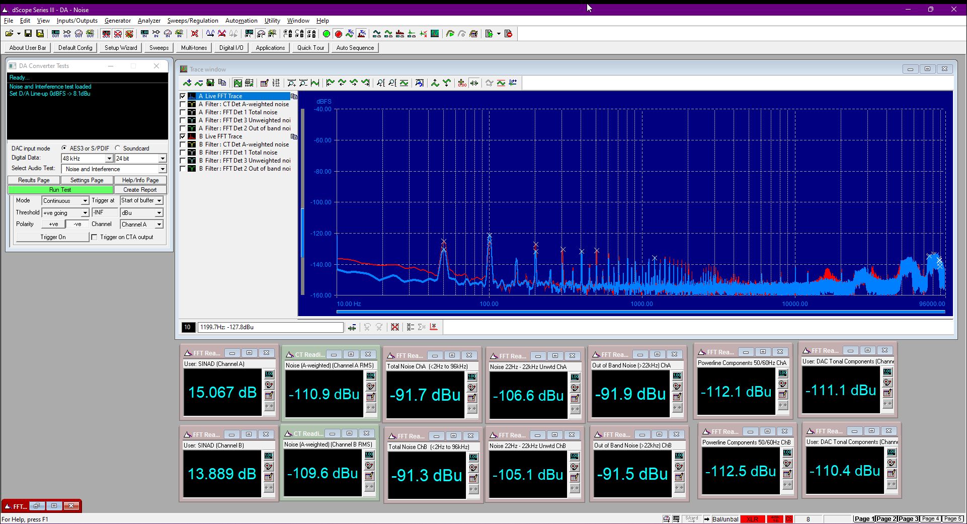967x524 pixels.
Task: Click the Trigger On button
Action: click(x=53, y=237)
